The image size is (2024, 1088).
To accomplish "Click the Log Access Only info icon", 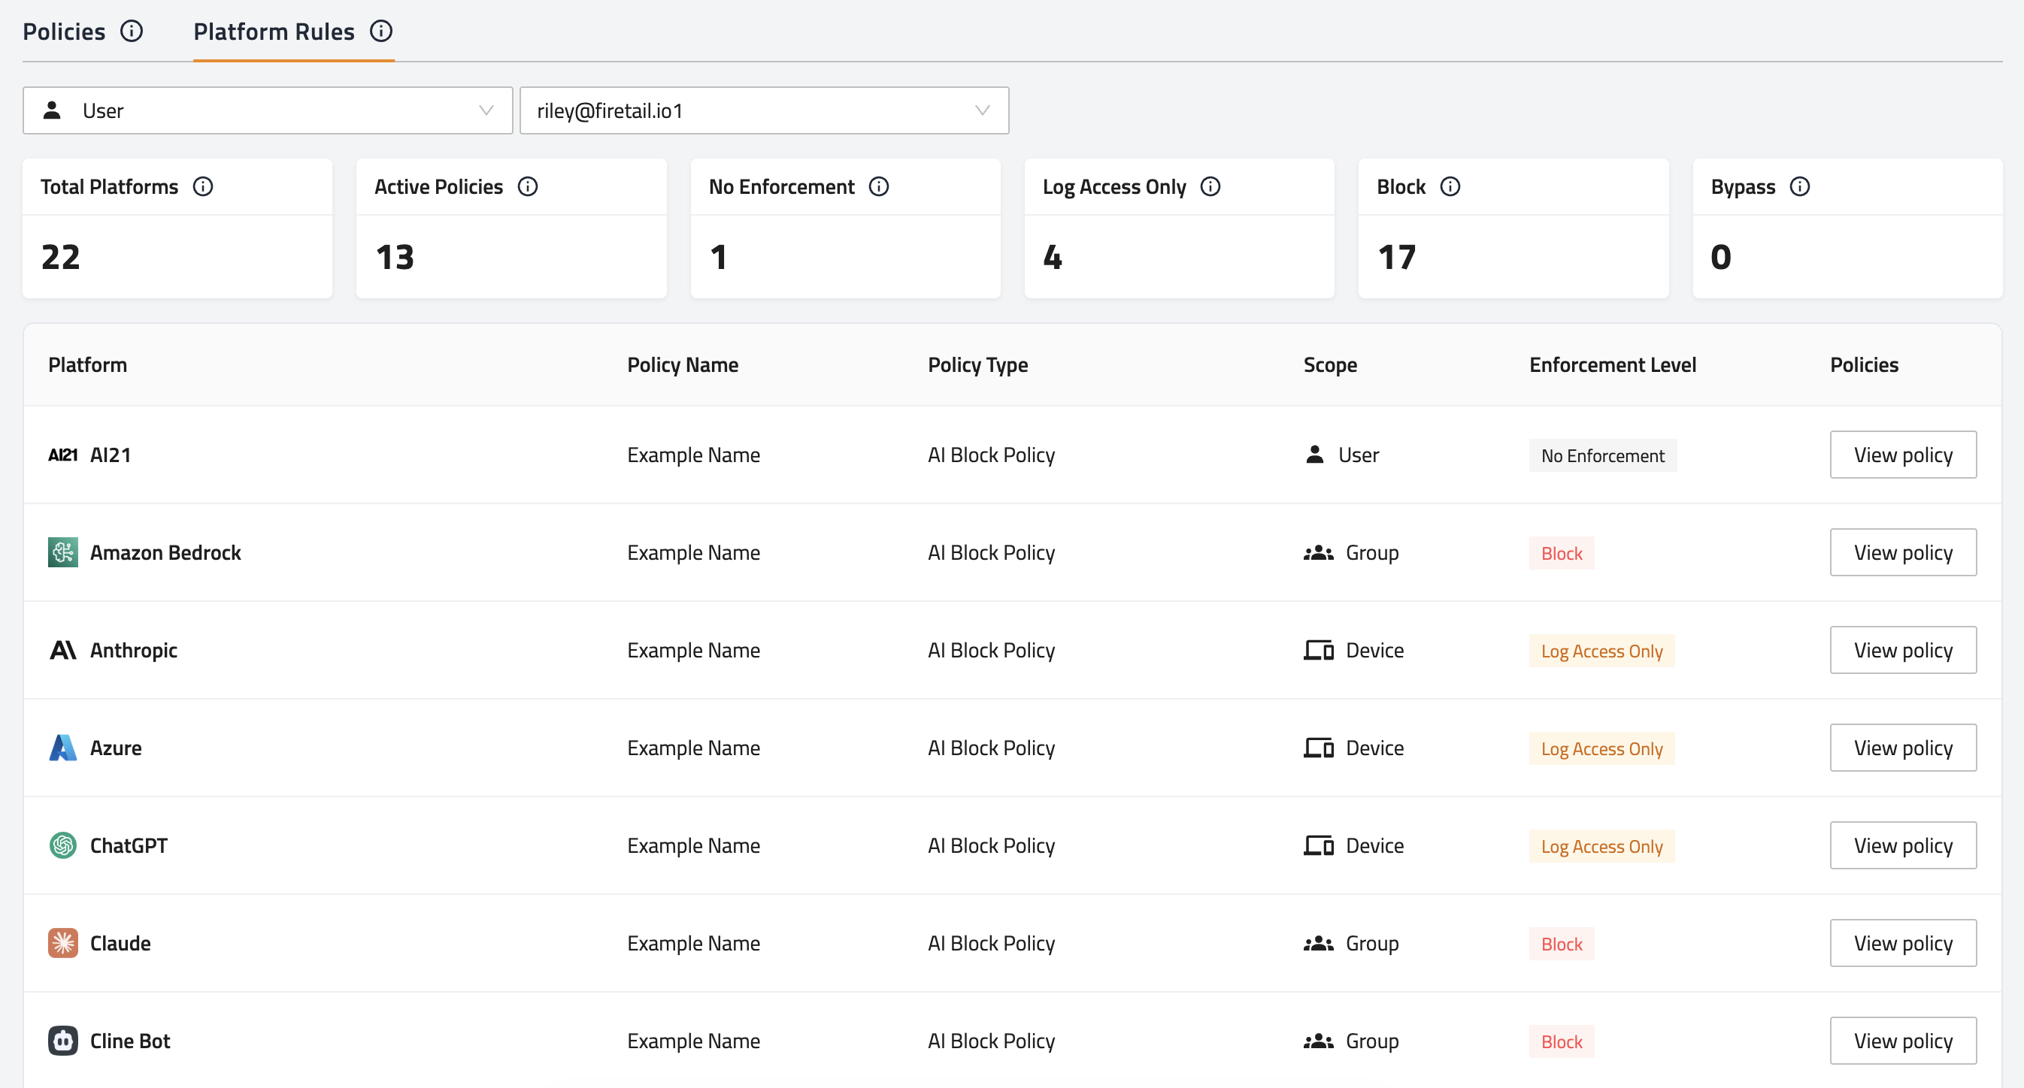I will click(1210, 187).
